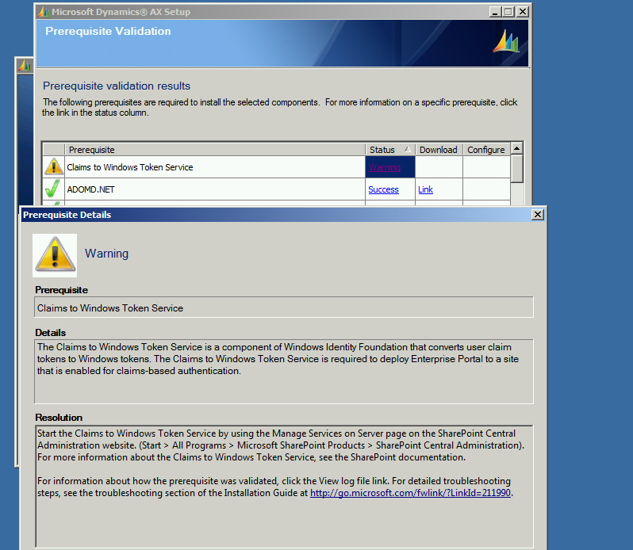The image size is (633, 550).
Task: Click the large warning icon in Prerequisite Details
Action: (55, 255)
